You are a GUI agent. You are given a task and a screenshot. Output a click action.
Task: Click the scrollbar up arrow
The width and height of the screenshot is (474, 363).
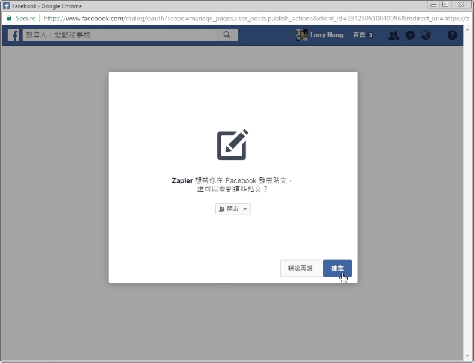pos(467,29)
